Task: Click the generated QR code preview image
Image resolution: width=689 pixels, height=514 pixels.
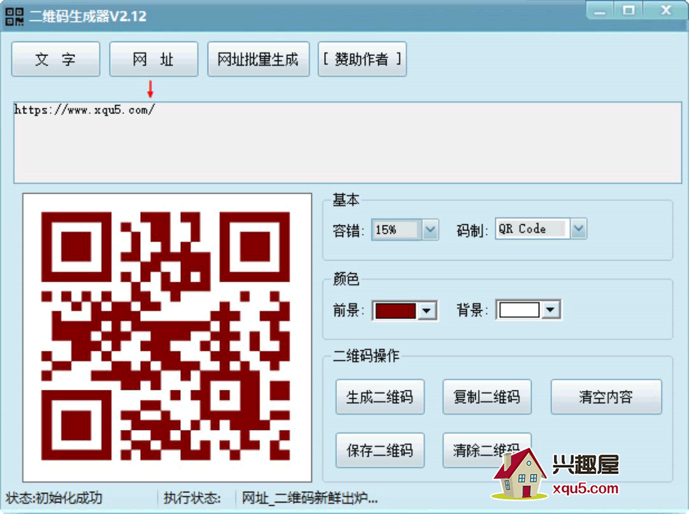Action: pyautogui.click(x=167, y=337)
